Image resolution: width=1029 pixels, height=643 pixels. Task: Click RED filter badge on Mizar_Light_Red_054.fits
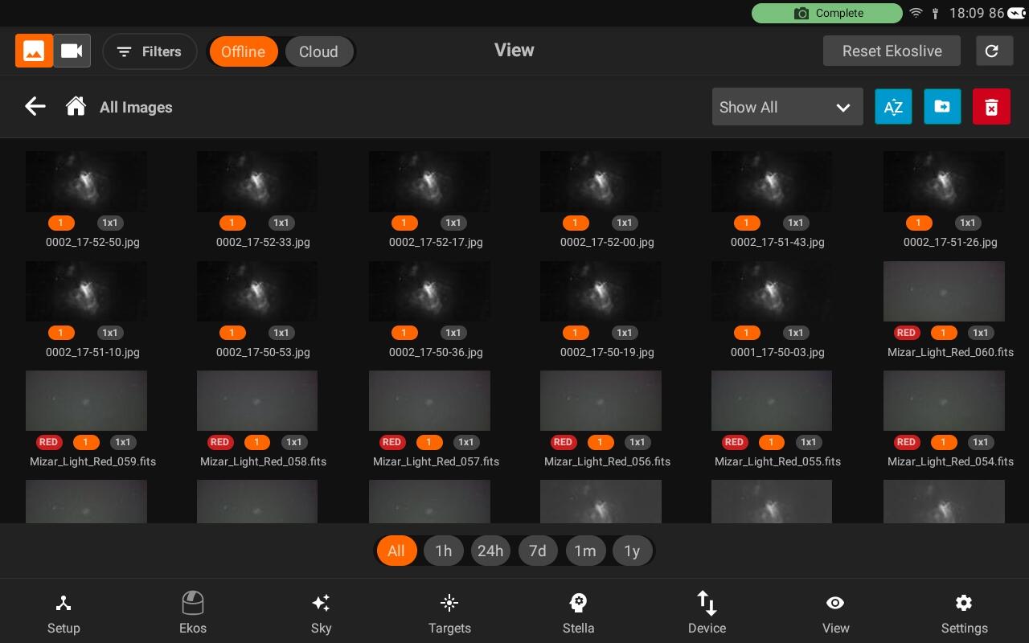point(906,441)
